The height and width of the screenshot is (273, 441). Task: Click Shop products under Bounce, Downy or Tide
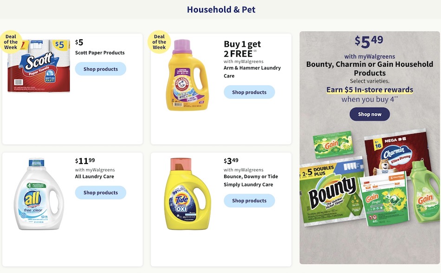click(249, 201)
